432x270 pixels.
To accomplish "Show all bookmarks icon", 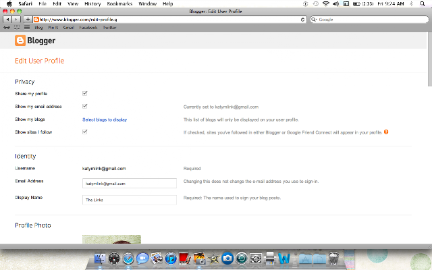I will point(27,28).
